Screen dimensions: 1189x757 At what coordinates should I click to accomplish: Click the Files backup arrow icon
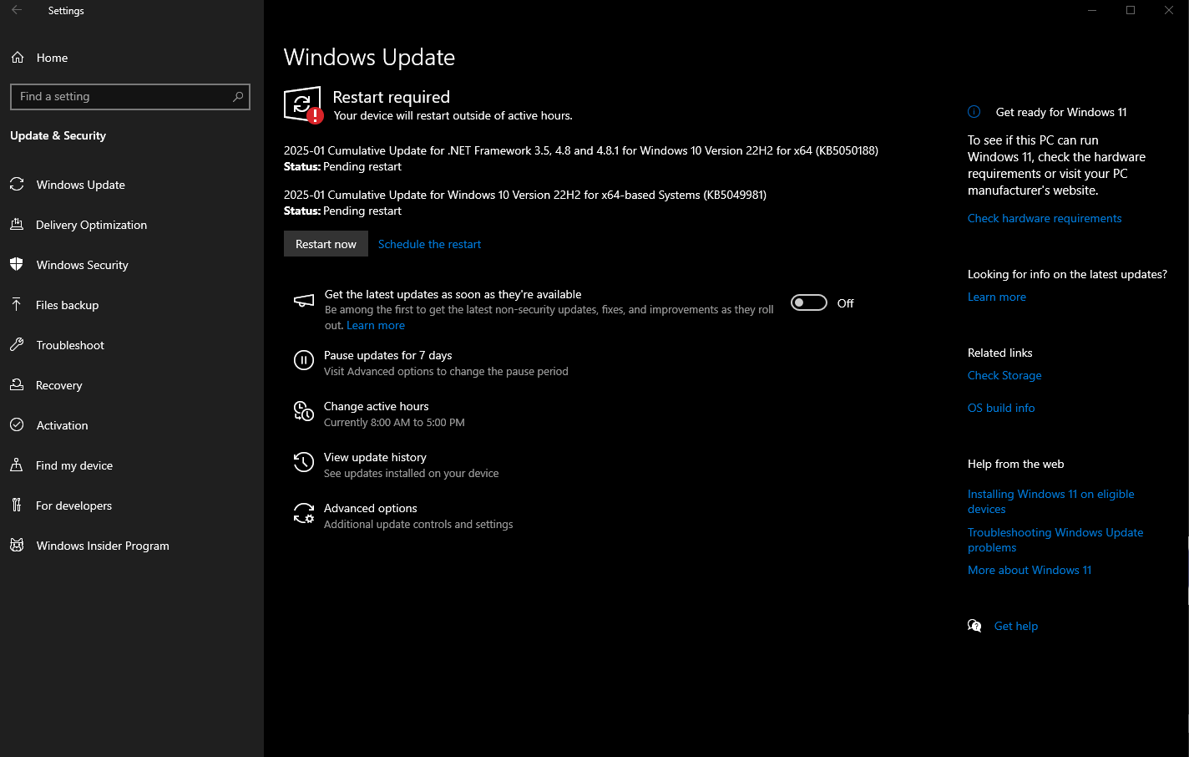17,305
